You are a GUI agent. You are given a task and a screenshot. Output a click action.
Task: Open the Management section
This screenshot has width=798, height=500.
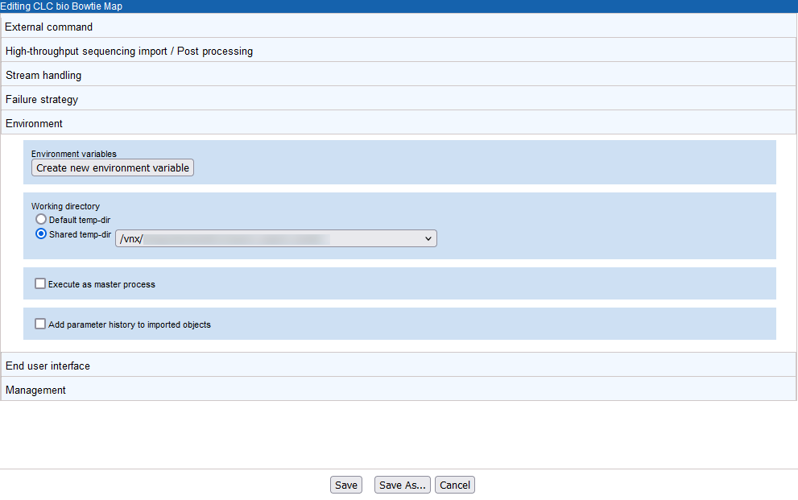point(35,390)
